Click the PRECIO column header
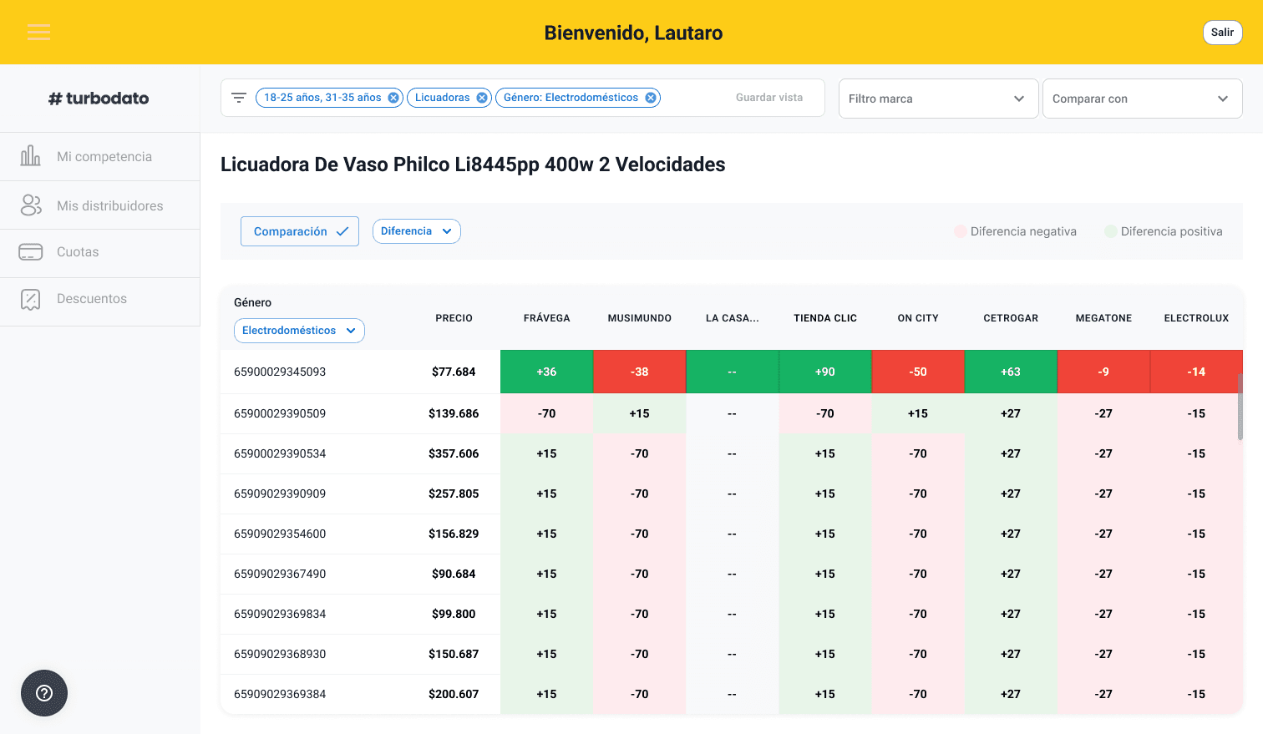The image size is (1263, 734). pos(454,318)
